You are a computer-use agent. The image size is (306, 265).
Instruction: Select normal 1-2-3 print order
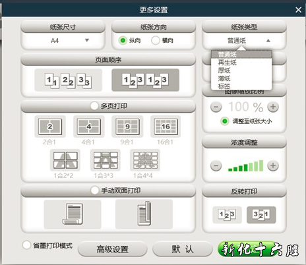pyautogui.click(x=227, y=215)
